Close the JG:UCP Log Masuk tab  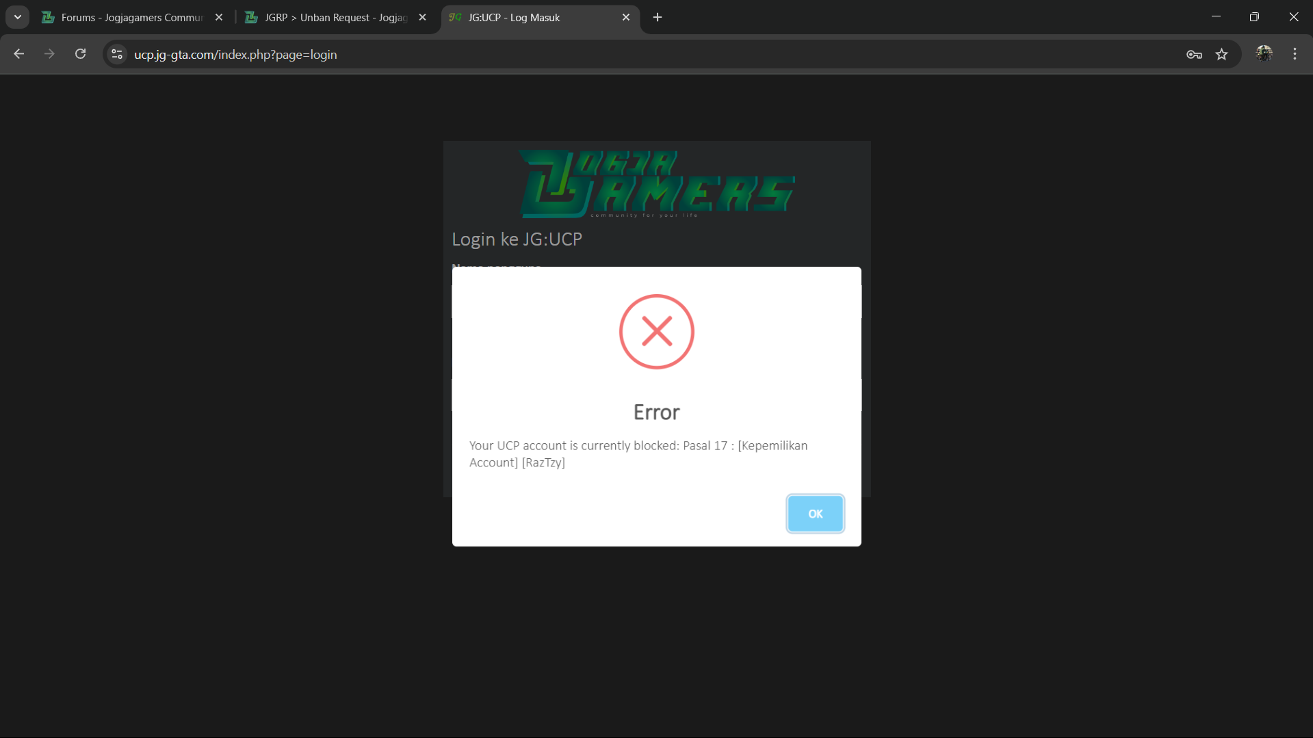pyautogui.click(x=625, y=18)
